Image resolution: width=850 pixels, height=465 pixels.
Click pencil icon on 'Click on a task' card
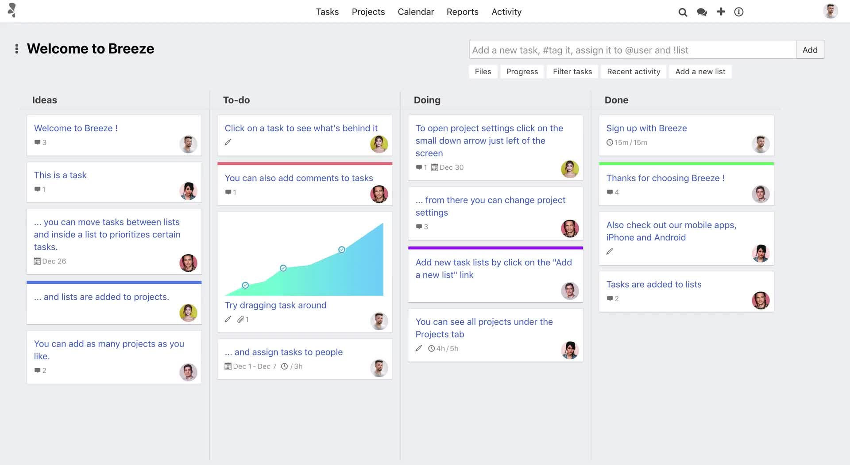(228, 142)
